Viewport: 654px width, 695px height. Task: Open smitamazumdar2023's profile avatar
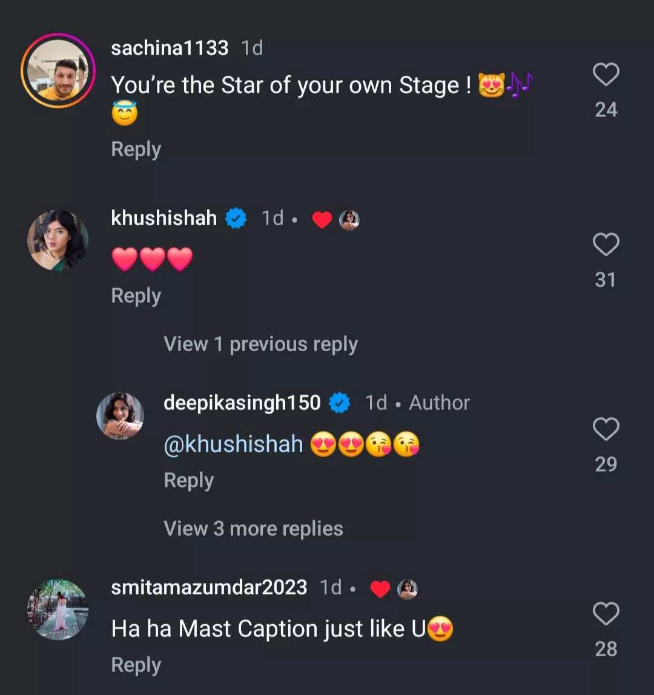click(x=58, y=609)
